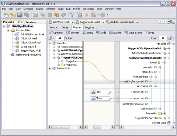Expand the Partner Links node in Output tree
This screenshot has height=136, width=177.
click(x=50, y=69)
